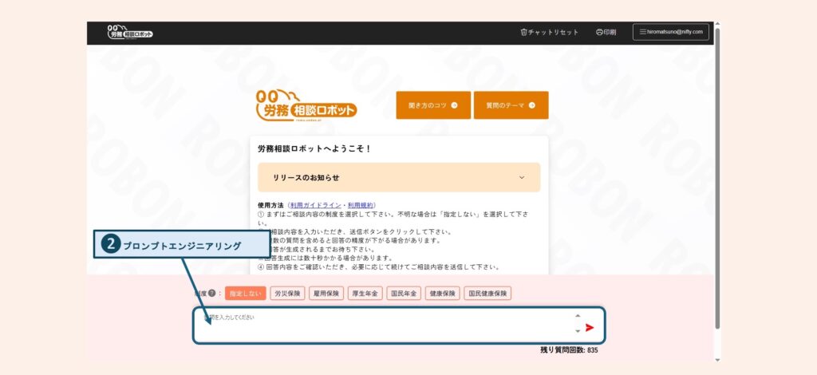Select the 国民健康保険 category option
817x375 pixels.
(x=487, y=294)
